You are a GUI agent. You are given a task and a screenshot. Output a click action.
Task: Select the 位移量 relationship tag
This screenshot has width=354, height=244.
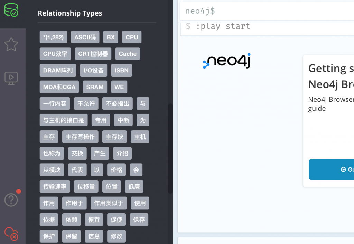click(x=86, y=186)
